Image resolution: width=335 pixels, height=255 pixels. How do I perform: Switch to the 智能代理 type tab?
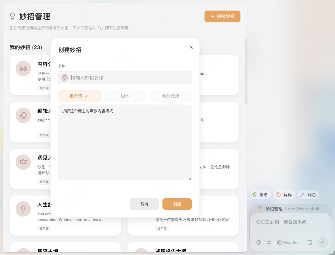tap(171, 96)
